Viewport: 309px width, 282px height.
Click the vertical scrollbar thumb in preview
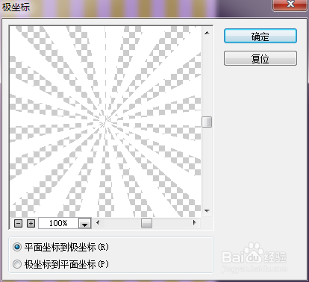coord(207,122)
